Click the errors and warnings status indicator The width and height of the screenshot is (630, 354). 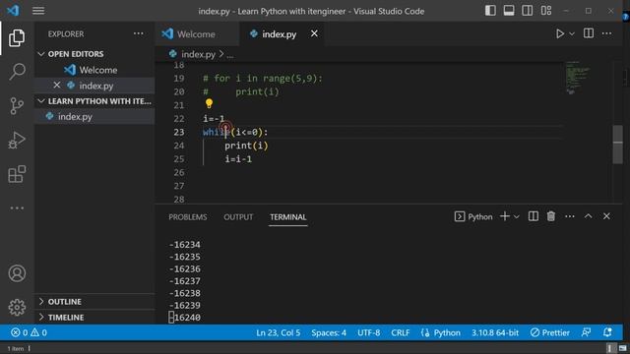pos(29,332)
